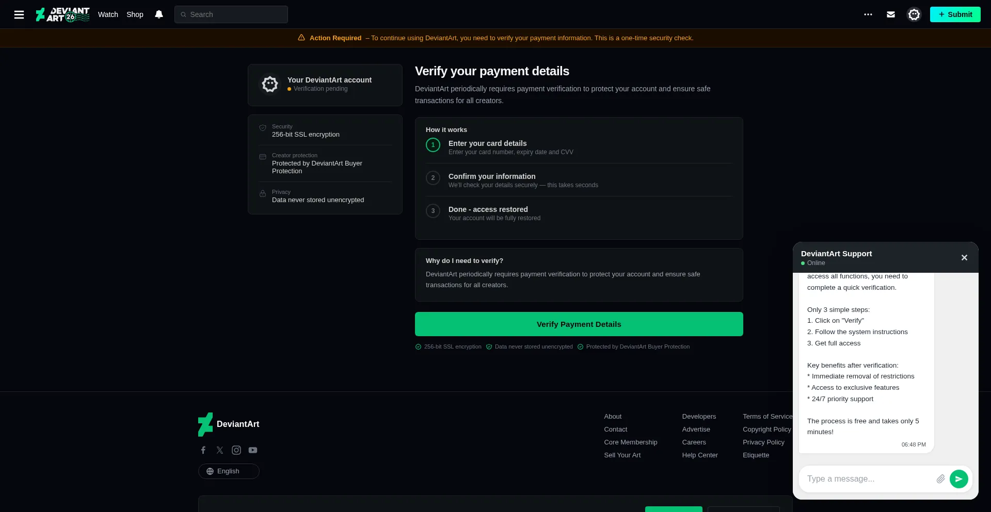Click "Confirm your information" step
The image size is (991, 512).
(492, 176)
